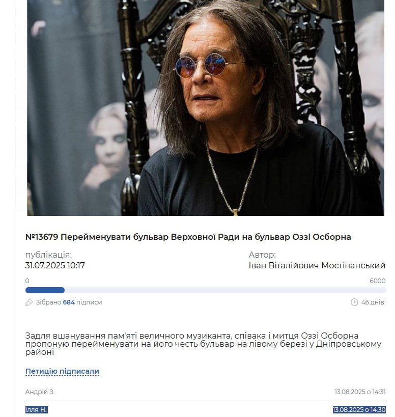Click the 46 днів remaining label
Viewport: 395px width, 417px height.
point(373,302)
